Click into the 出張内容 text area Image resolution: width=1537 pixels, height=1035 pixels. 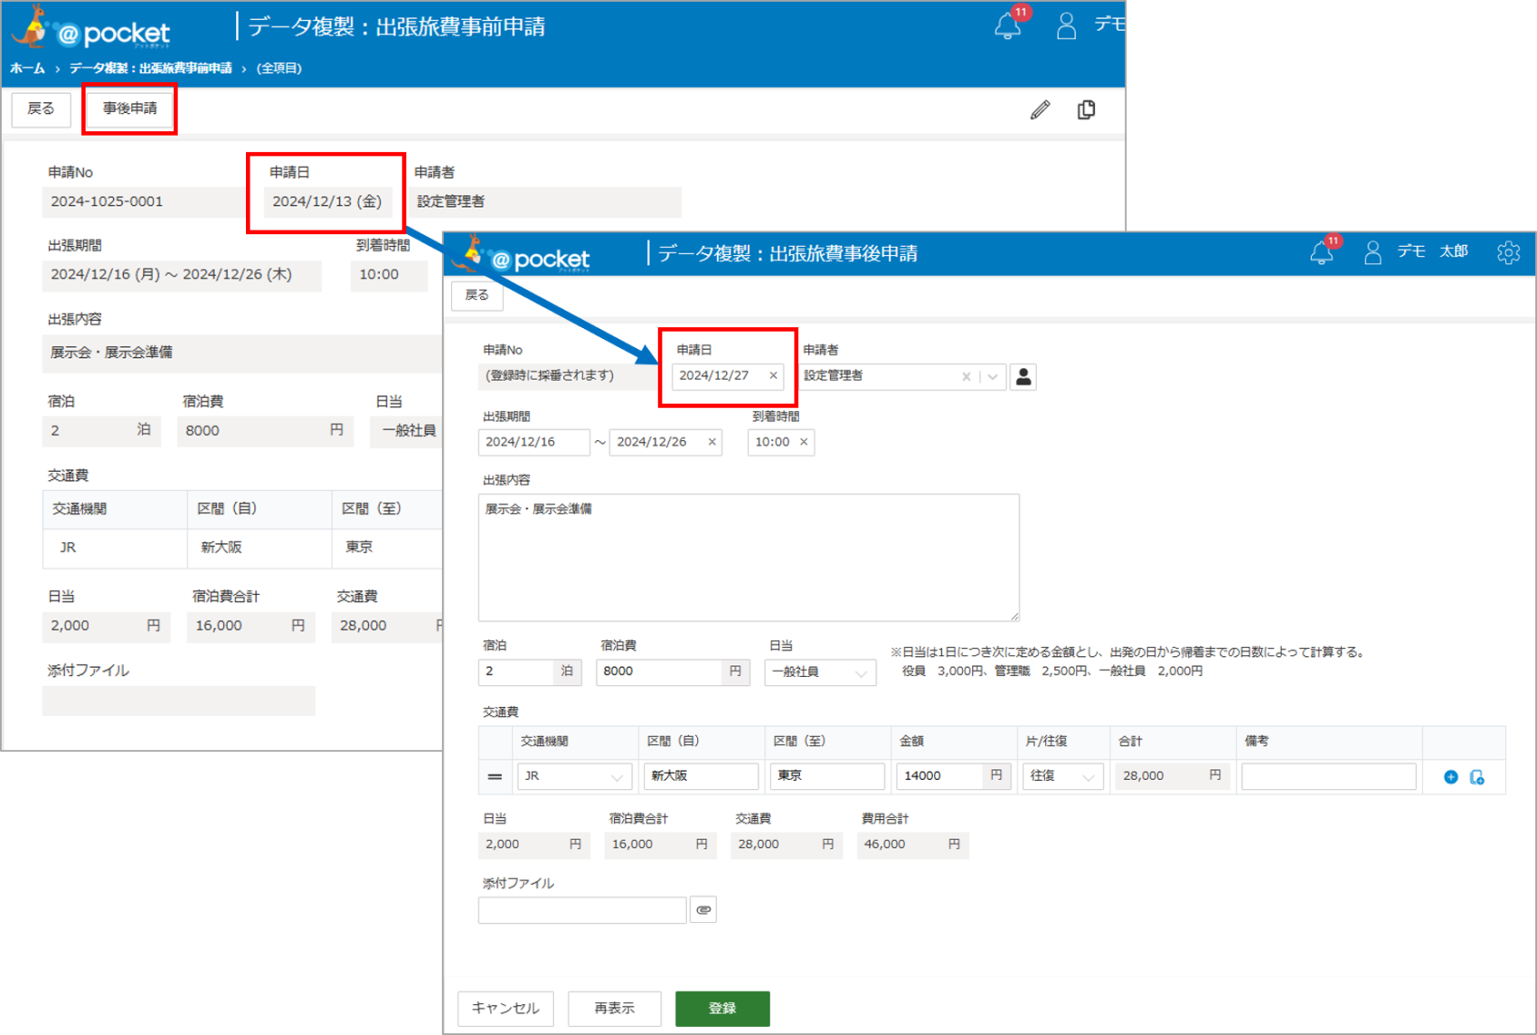749,558
